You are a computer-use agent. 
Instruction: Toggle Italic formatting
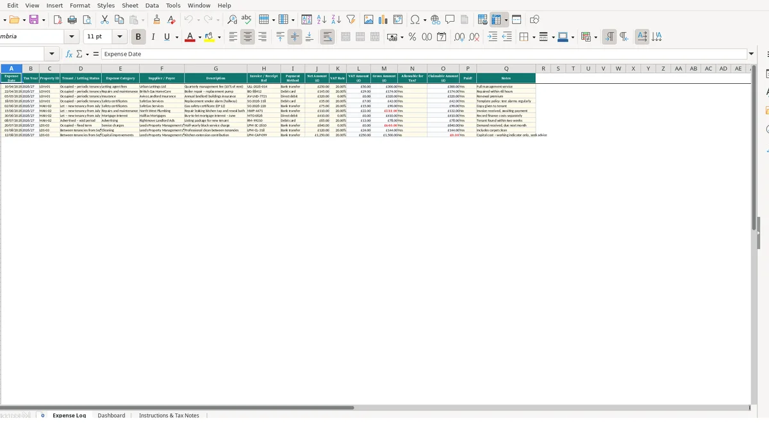point(153,37)
